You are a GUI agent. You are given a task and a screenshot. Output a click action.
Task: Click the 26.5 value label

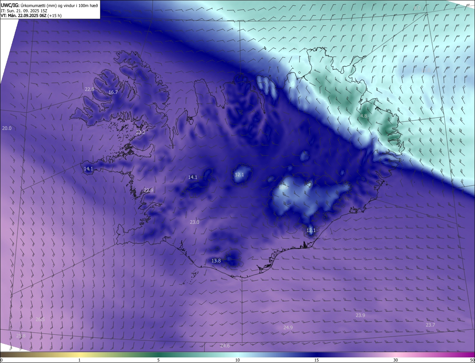pyautogui.click(x=40, y=320)
